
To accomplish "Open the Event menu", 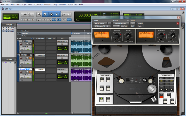I will pyautogui.click(x=30, y=5).
